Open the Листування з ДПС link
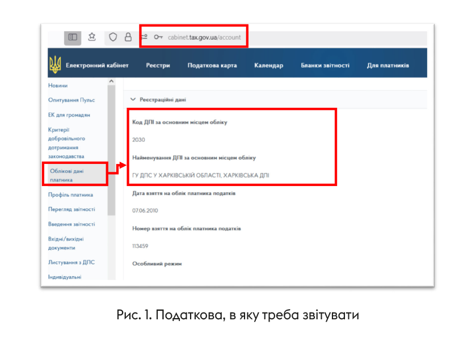Image resolution: width=476 pixels, height=338 pixels. click(x=71, y=262)
